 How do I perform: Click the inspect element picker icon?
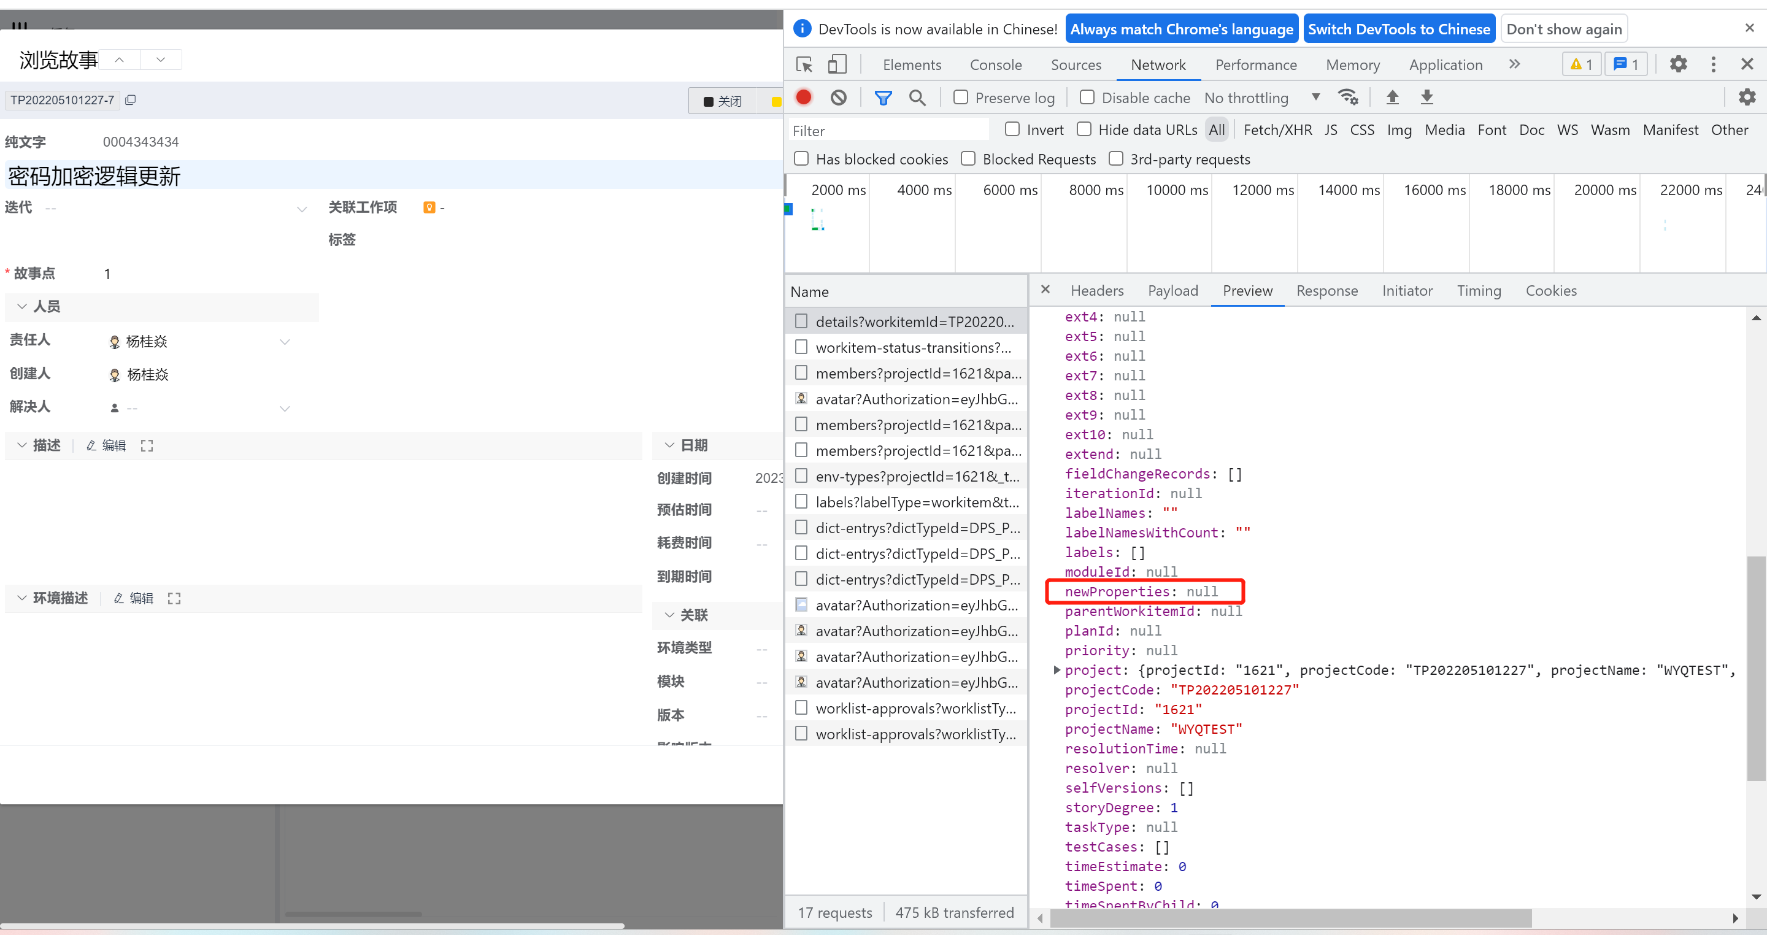804,64
